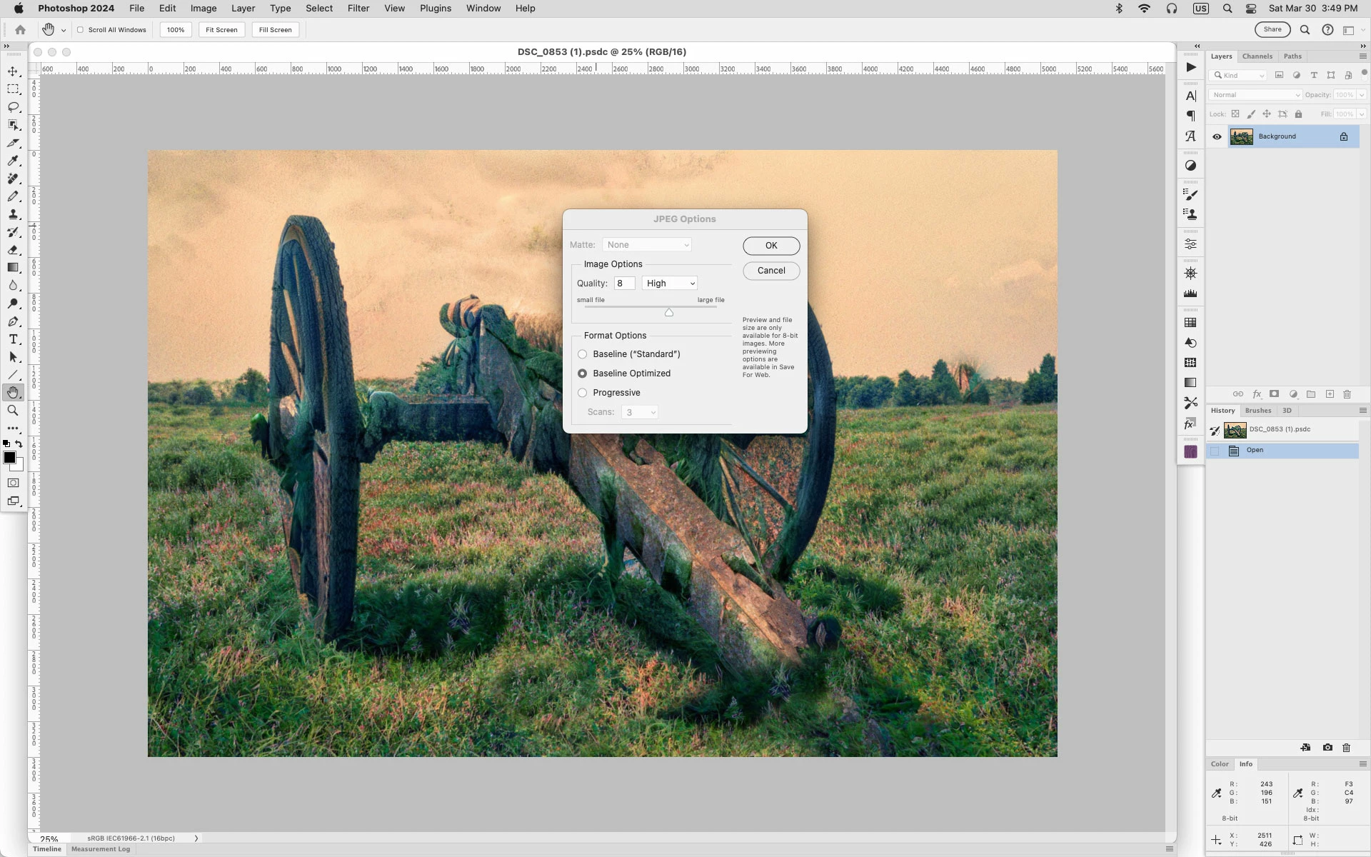Select Baseline ("Standard") format option
The height and width of the screenshot is (857, 1371).
(x=583, y=354)
